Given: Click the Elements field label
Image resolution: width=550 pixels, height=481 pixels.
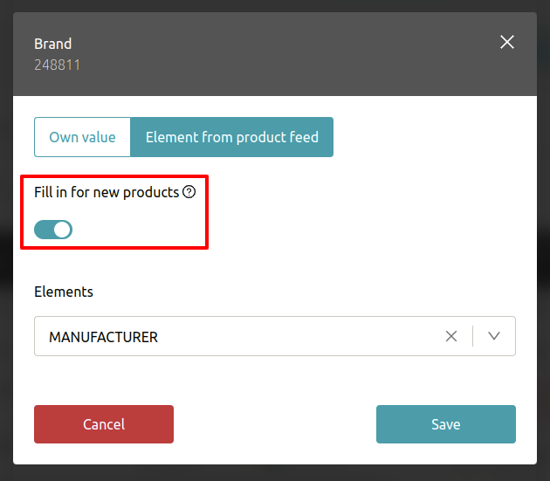Looking at the screenshot, I should pos(64,292).
